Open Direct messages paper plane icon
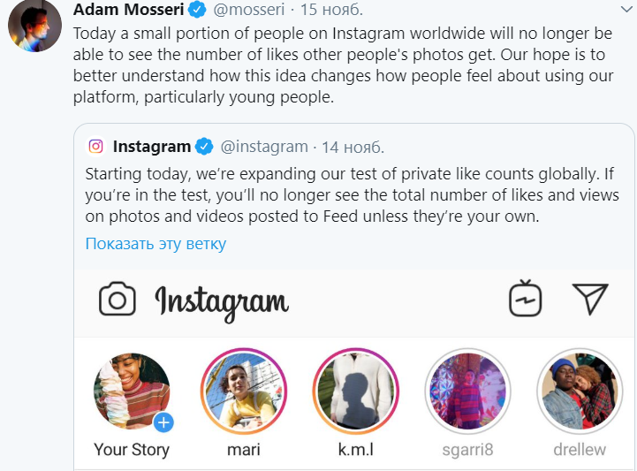Image resolution: width=637 pixels, height=471 pixels. pos(590,299)
